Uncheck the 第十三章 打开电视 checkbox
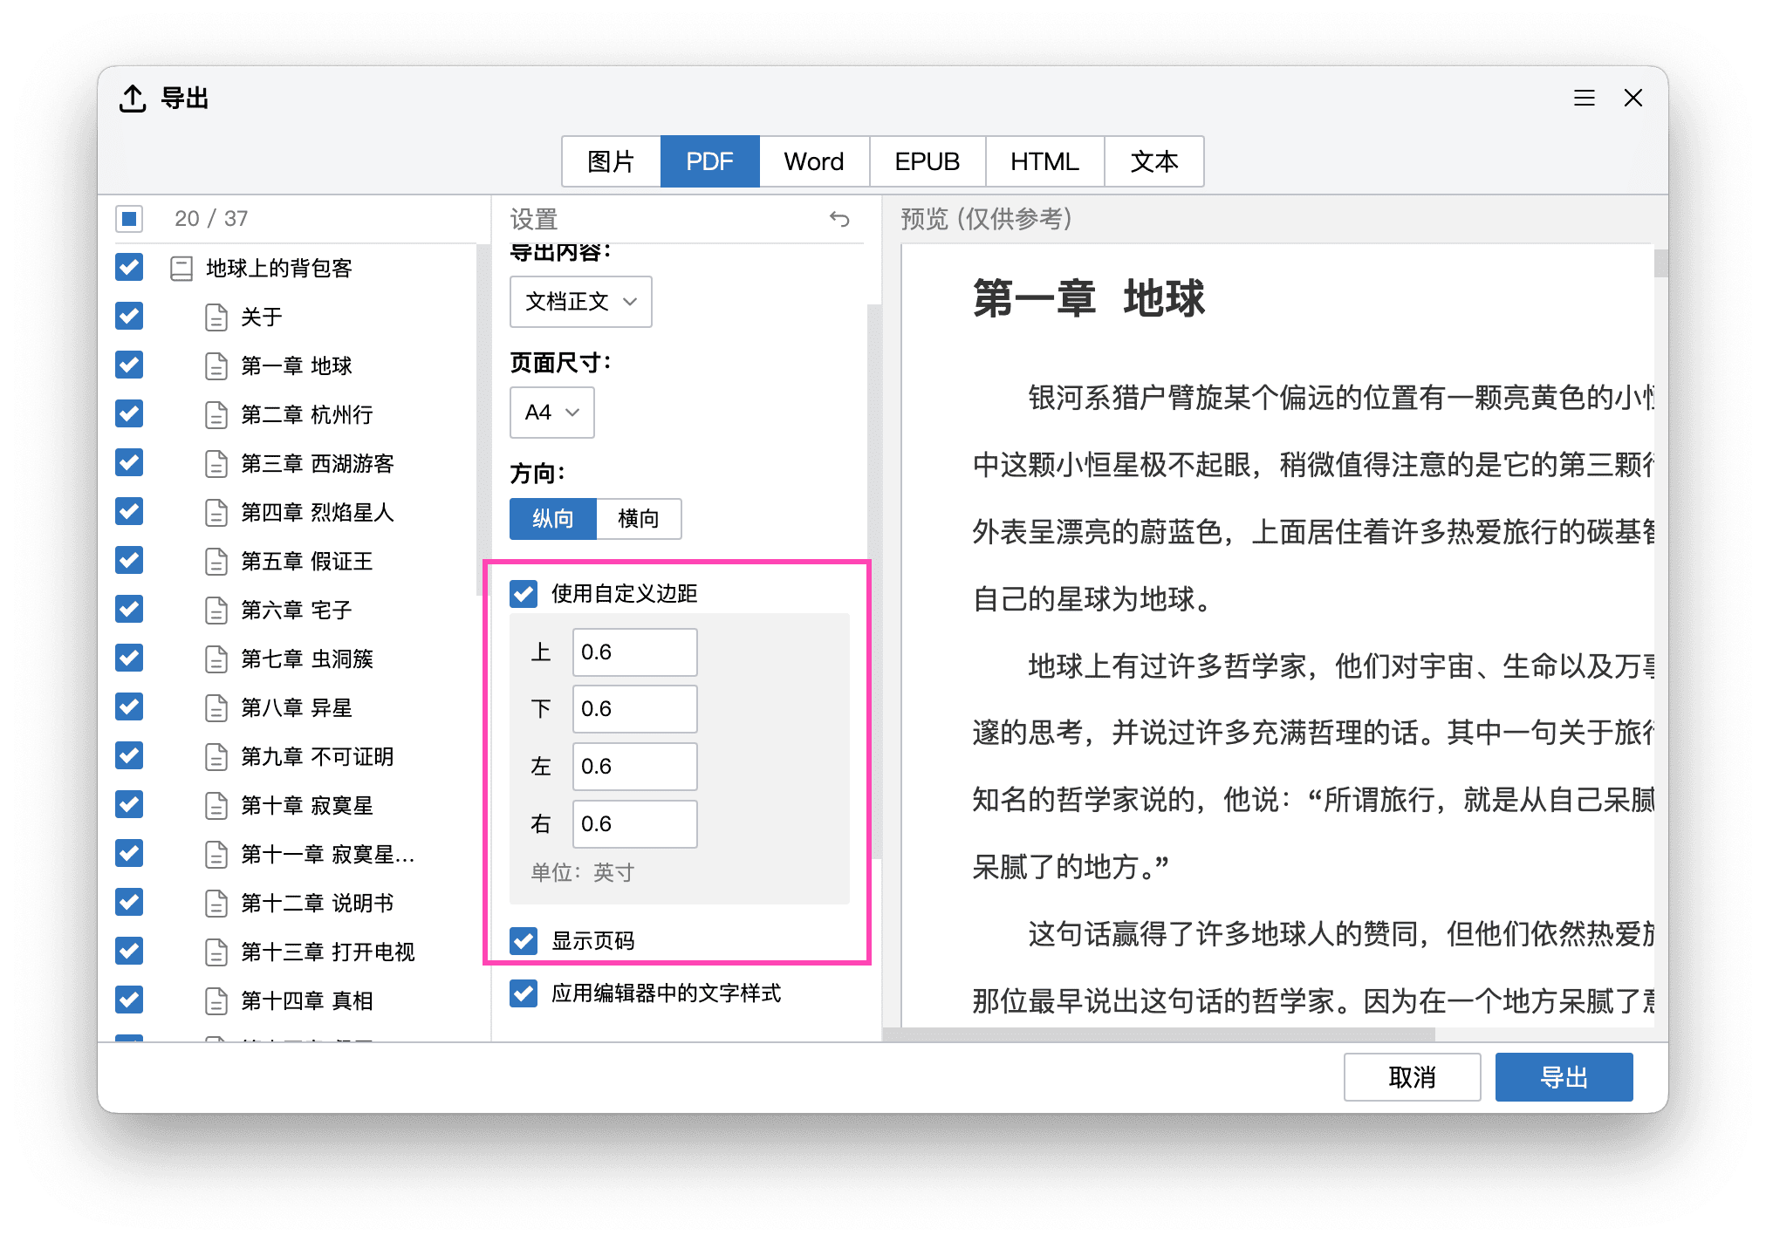The image size is (1766, 1242). point(129,951)
